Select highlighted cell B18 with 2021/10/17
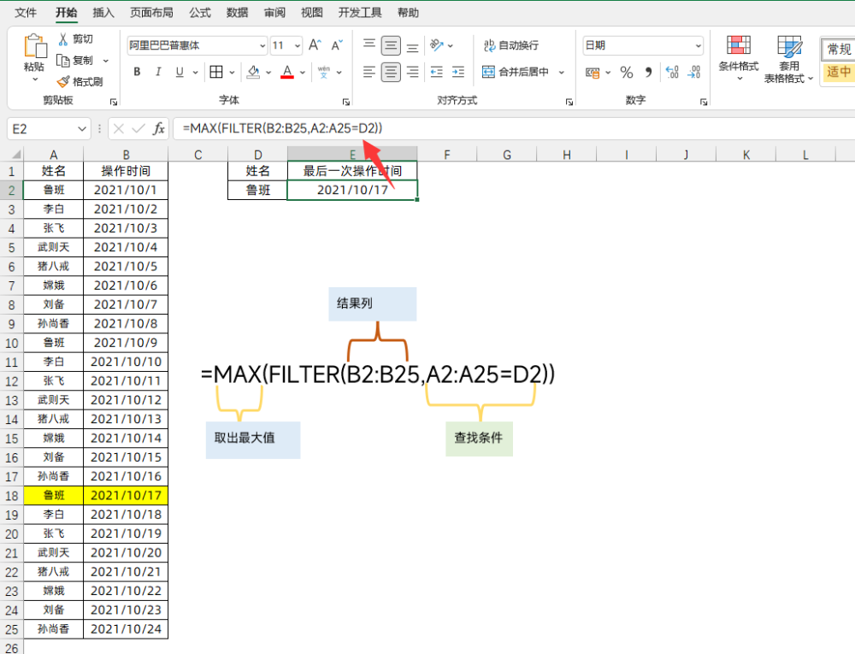This screenshot has height=654, width=855. point(126,495)
